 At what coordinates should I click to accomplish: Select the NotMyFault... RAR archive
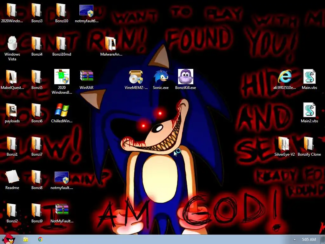click(62, 210)
